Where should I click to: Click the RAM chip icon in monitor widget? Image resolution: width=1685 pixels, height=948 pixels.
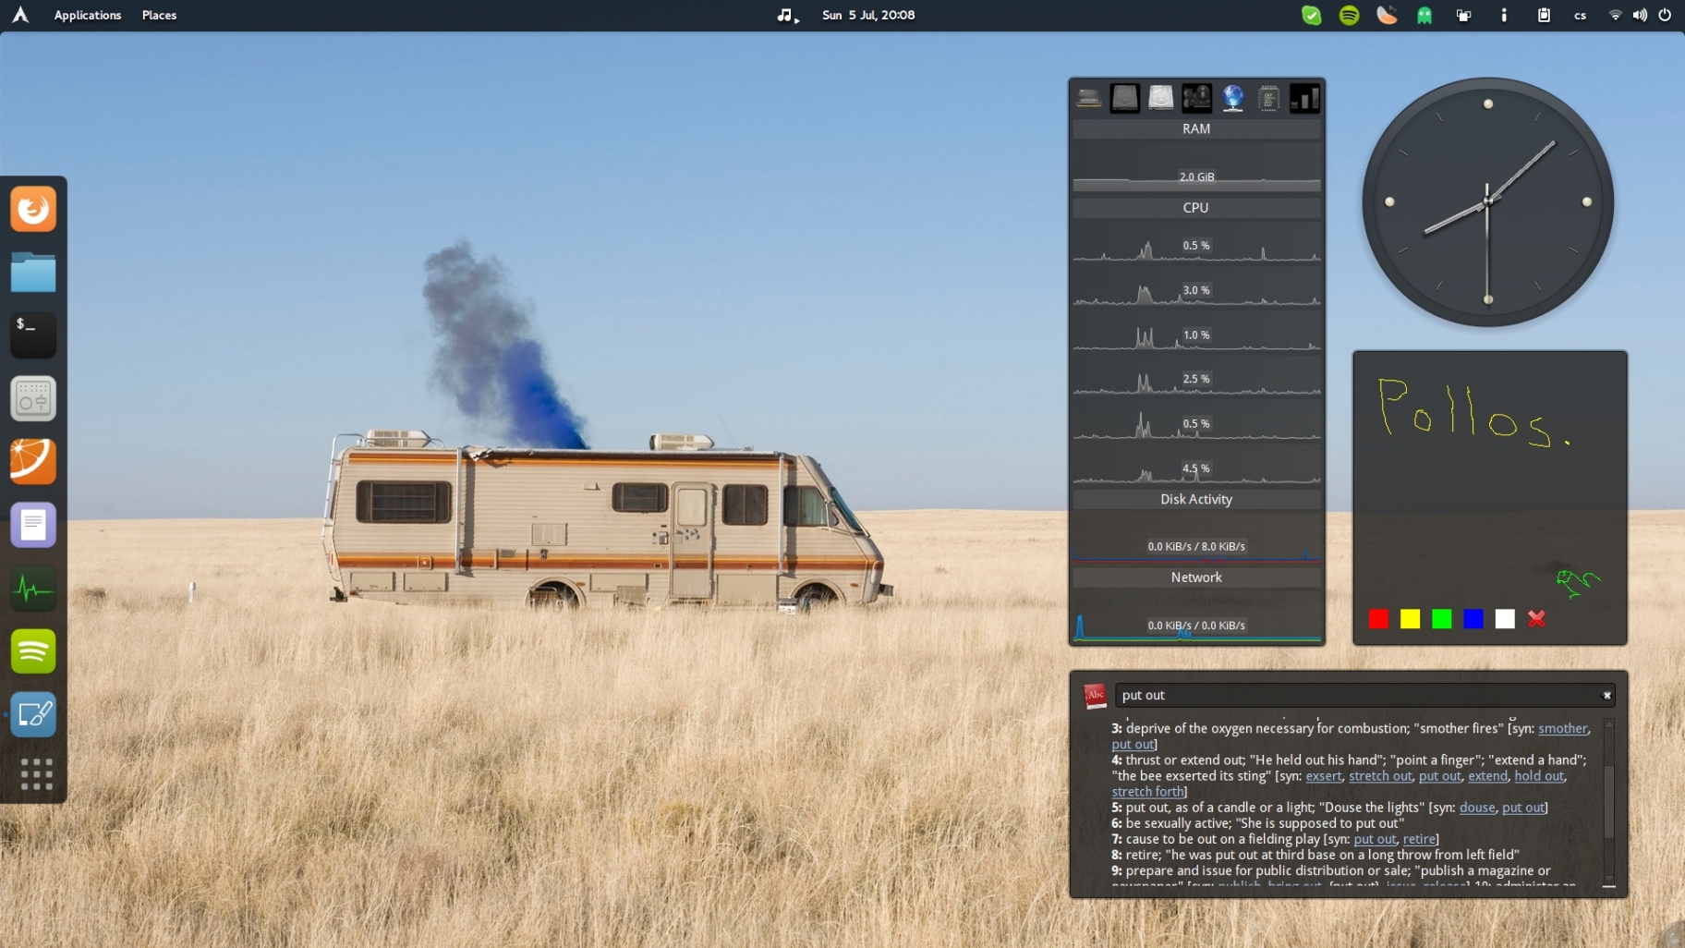coord(1089,98)
